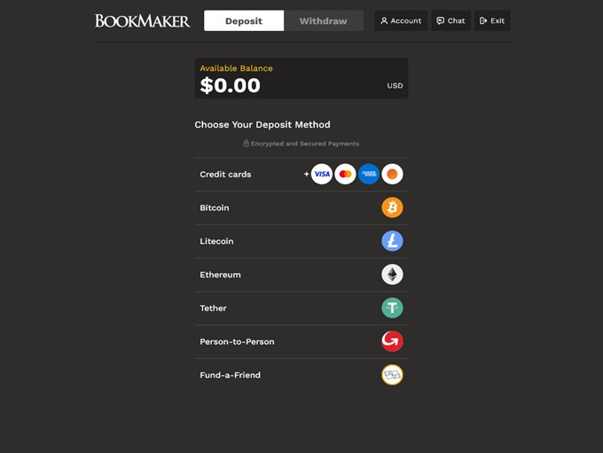Image resolution: width=603 pixels, height=453 pixels.
Task: Click the Discover card icon
Action: [x=392, y=175]
